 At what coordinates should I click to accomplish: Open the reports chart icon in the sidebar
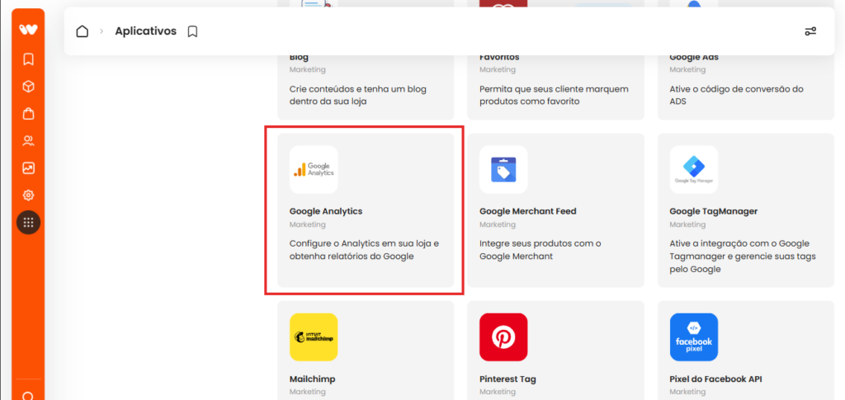point(29,168)
